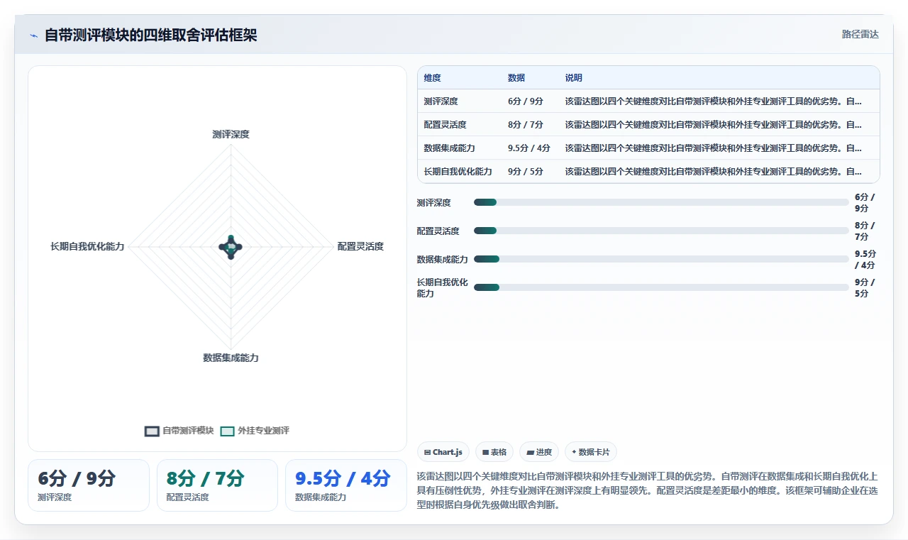Screen dimensions: 908x540
Task: Click the 数据集成能力 progress bar
Action: coord(661,259)
